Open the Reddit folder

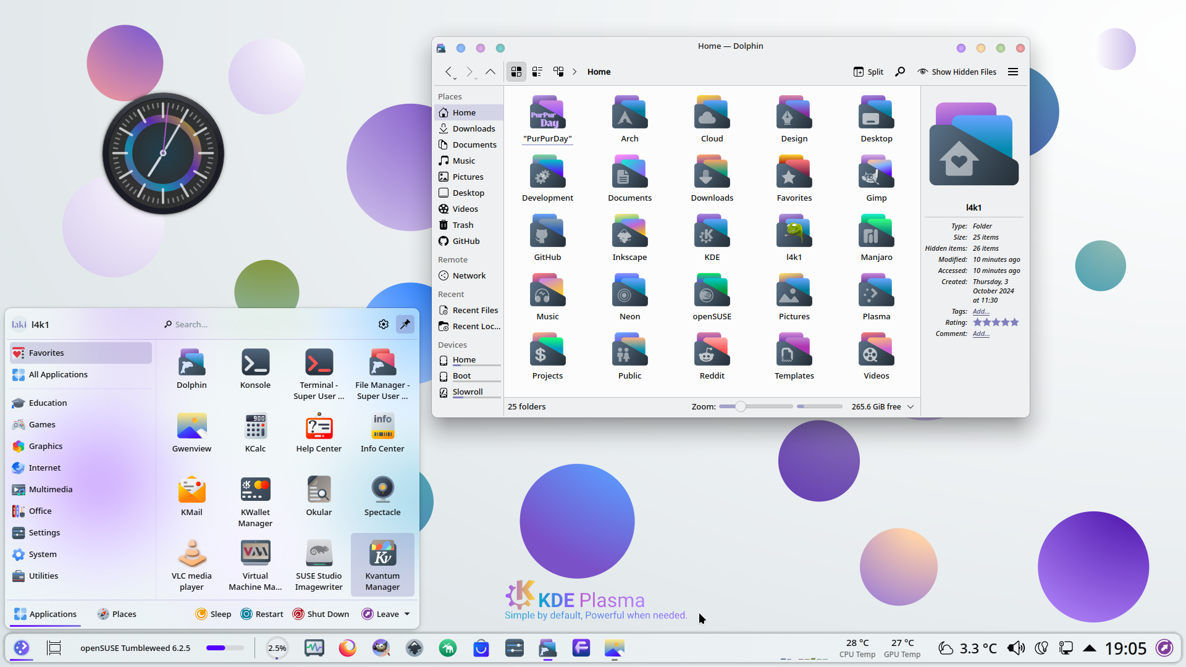(x=712, y=356)
